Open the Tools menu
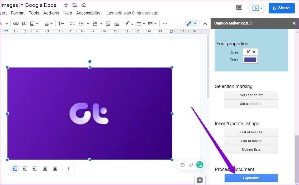Screen dimensions: 299x185 (34, 13)
